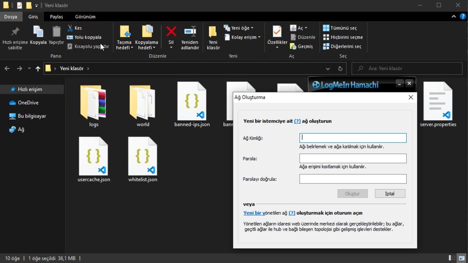
Task: Open the Yeni öğe dropdown
Action: (x=239, y=28)
